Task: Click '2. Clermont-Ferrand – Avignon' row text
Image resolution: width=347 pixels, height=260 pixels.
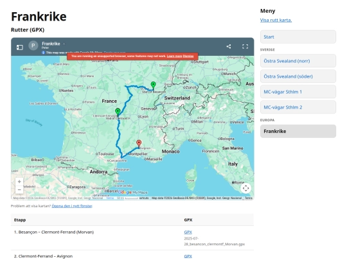Action: 43,256
